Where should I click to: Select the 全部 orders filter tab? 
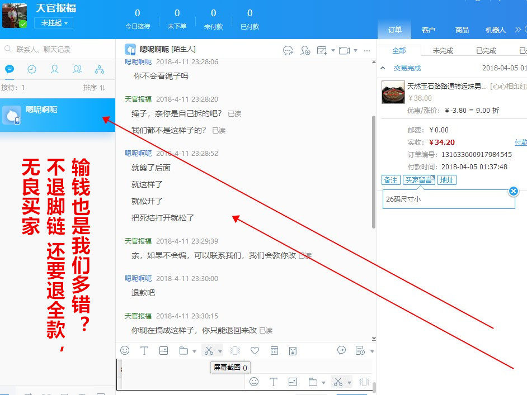pos(399,51)
